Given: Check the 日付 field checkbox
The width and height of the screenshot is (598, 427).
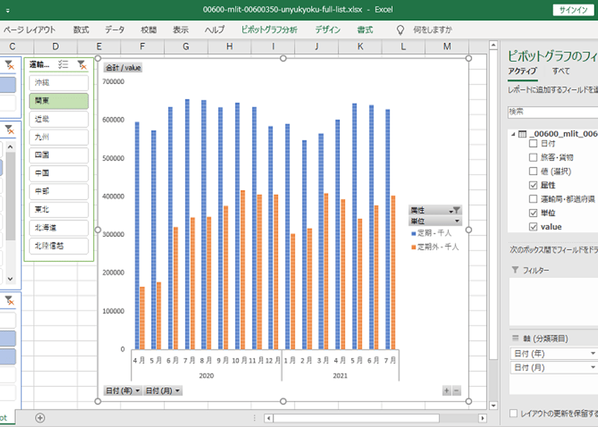Looking at the screenshot, I should pyautogui.click(x=533, y=144).
